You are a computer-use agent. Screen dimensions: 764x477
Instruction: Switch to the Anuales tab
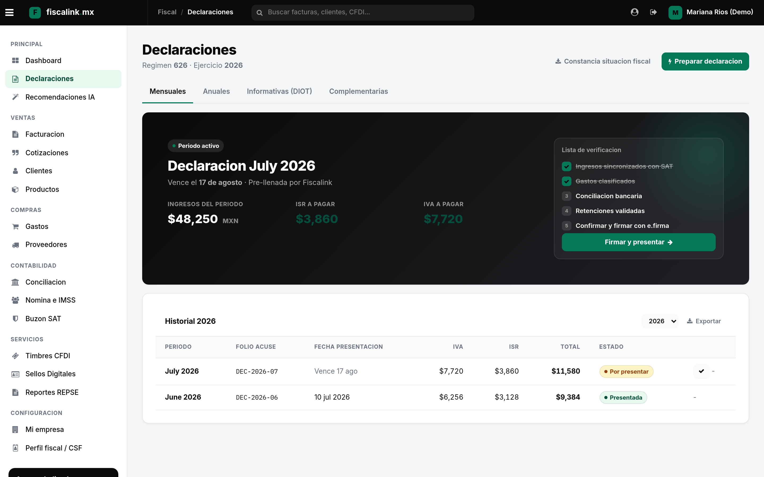[x=216, y=91]
